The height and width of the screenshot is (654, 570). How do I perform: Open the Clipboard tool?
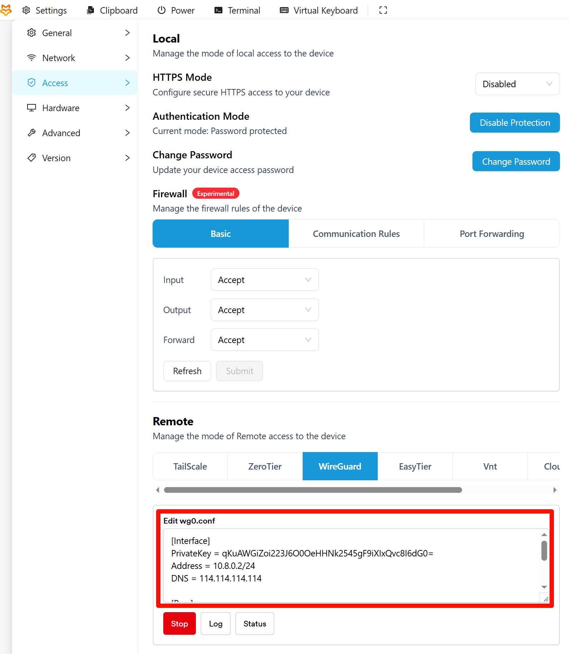pos(112,10)
